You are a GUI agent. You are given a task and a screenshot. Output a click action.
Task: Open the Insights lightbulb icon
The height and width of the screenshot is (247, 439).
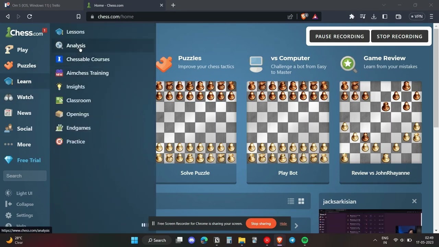coord(59,86)
